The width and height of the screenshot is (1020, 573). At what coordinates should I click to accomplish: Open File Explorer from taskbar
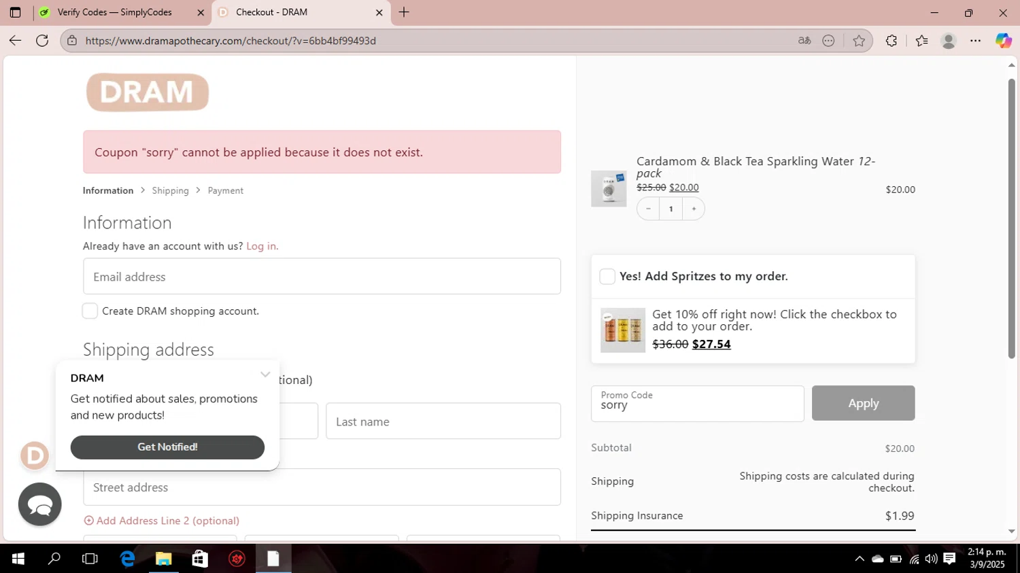[163, 559]
